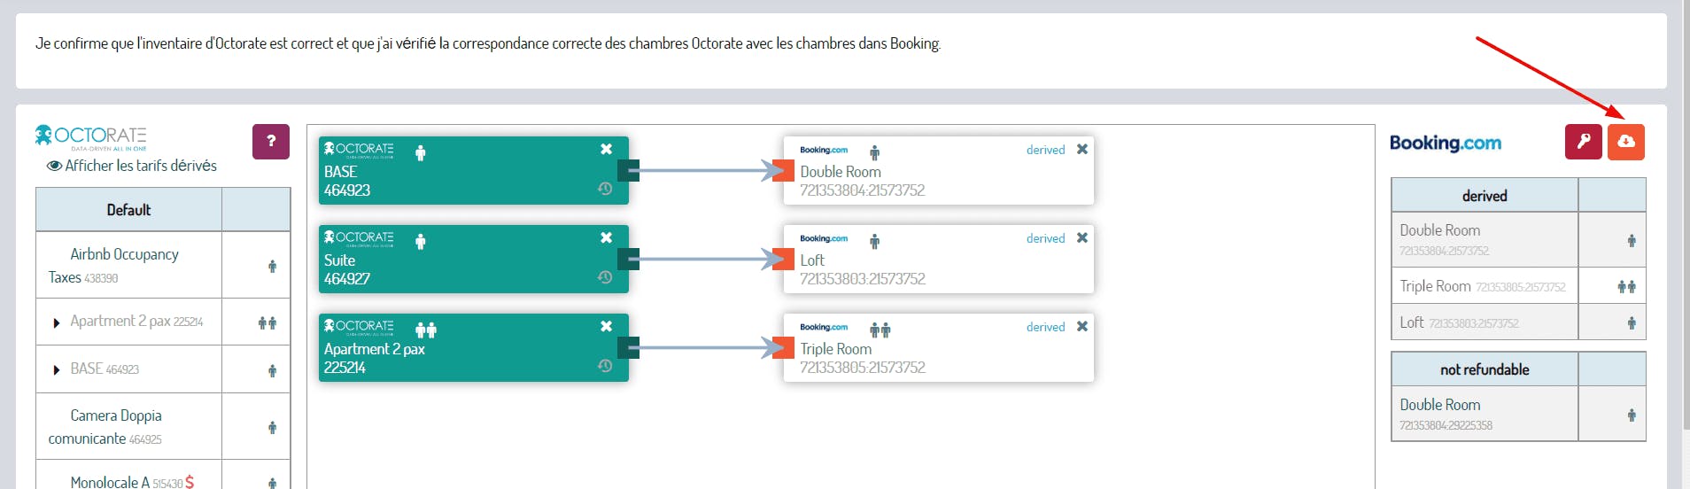The width and height of the screenshot is (1690, 489).
Task: Delete the Double Room Booking mapping
Action: point(1081,149)
